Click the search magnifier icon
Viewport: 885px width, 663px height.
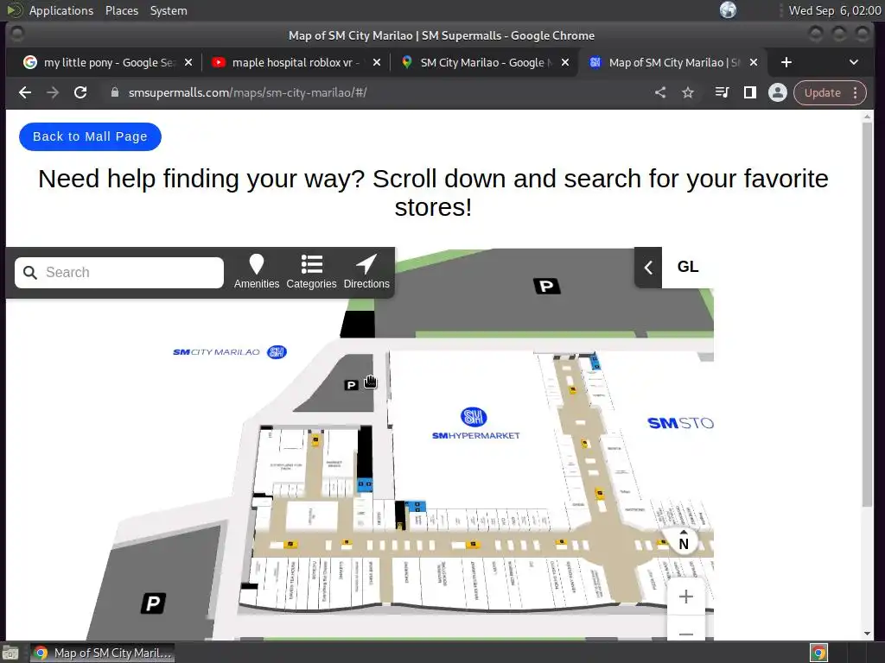30,273
